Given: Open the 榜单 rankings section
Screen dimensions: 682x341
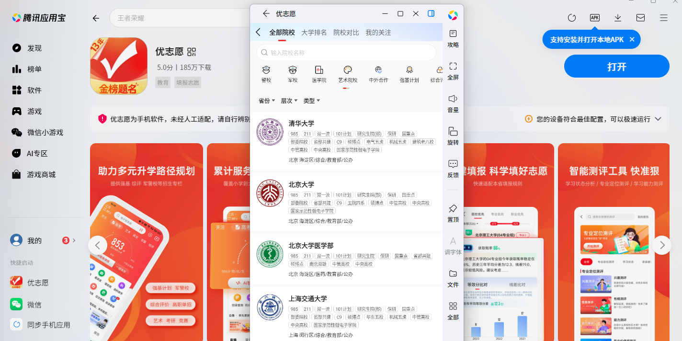Looking at the screenshot, I should (x=34, y=69).
